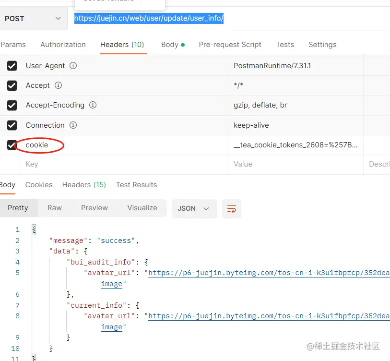Open the current_info avatar_url link
Viewport: 390px width, 361px height.
269,316
